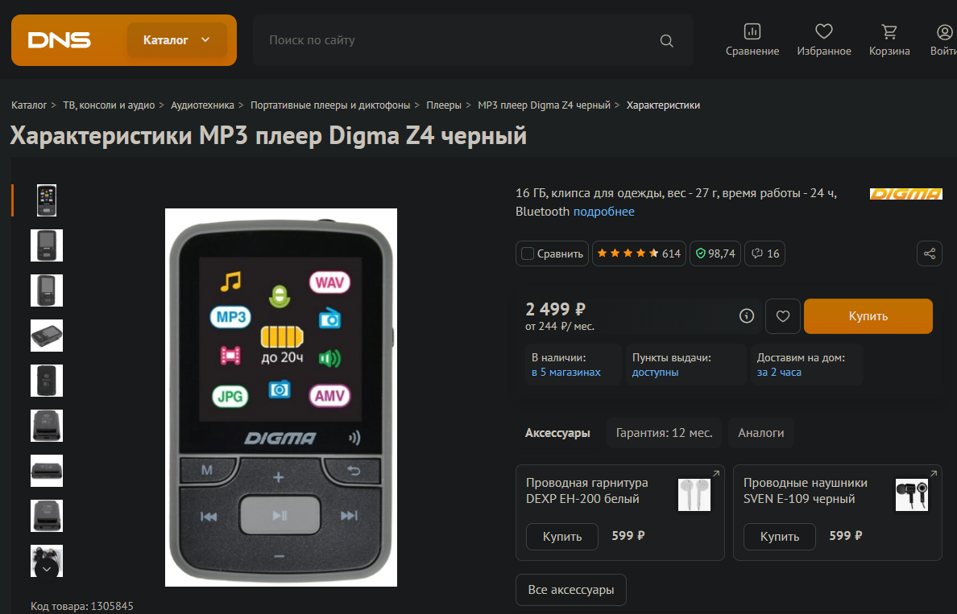Click the share icon next to ratings

click(x=929, y=253)
